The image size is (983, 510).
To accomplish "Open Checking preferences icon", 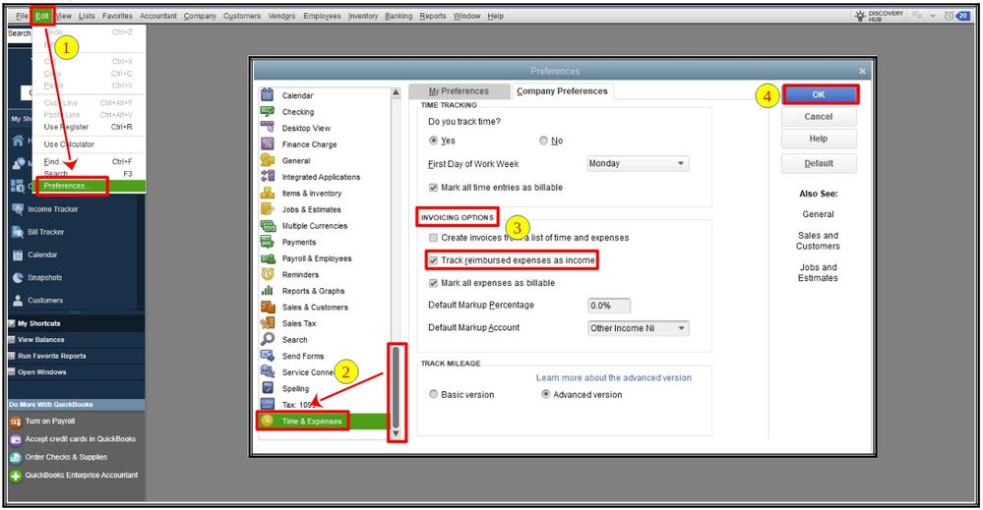I will (267, 111).
